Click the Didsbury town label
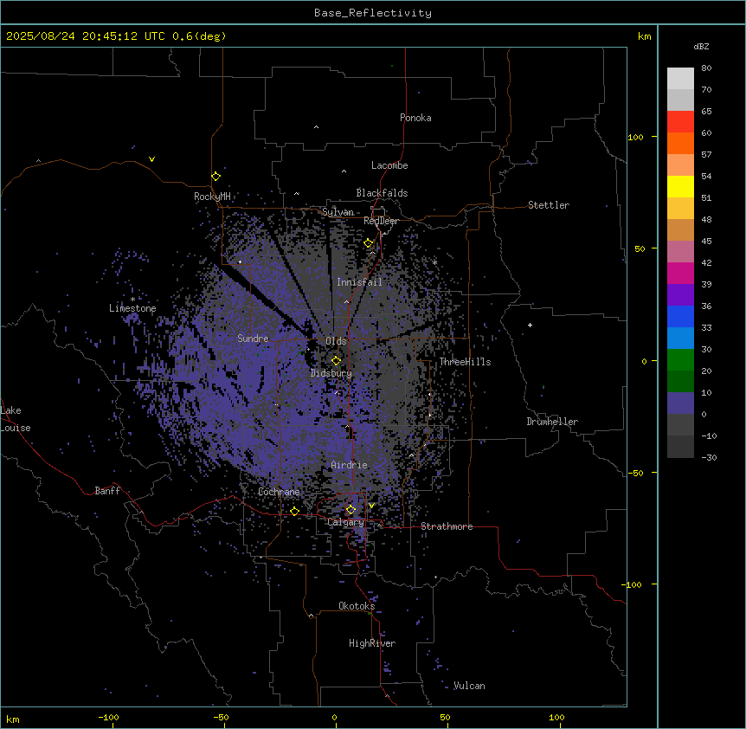 click(x=331, y=373)
